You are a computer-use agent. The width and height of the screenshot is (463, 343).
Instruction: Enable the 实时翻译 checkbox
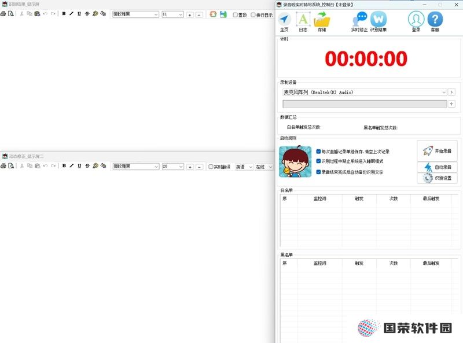(x=211, y=167)
